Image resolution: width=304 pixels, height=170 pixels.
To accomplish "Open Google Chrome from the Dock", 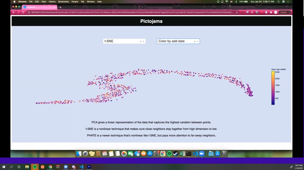I will 163,153.
